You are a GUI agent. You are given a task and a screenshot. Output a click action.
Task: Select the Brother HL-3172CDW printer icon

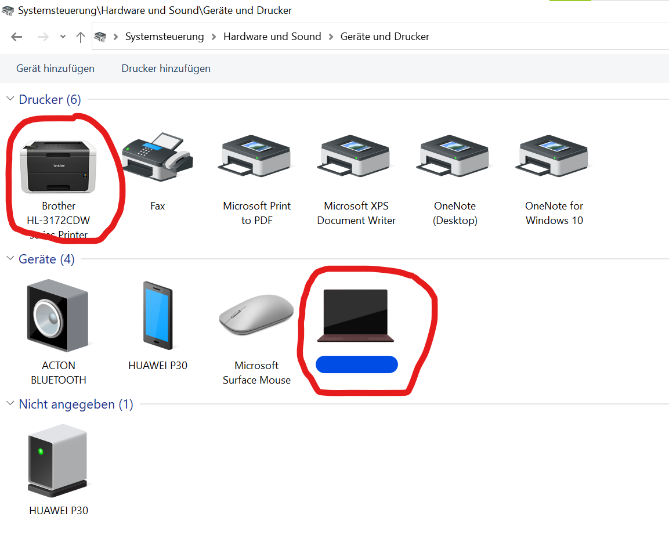pyautogui.click(x=59, y=167)
